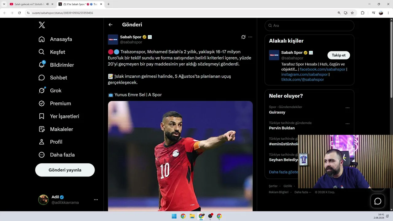Open the floating chat bubble button
Image resolution: width=393 pixels, height=221 pixels.
tap(378, 201)
